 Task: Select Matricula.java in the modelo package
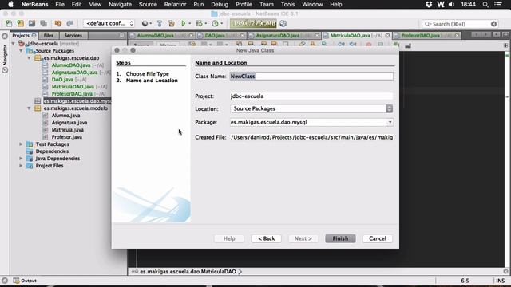click(67, 129)
